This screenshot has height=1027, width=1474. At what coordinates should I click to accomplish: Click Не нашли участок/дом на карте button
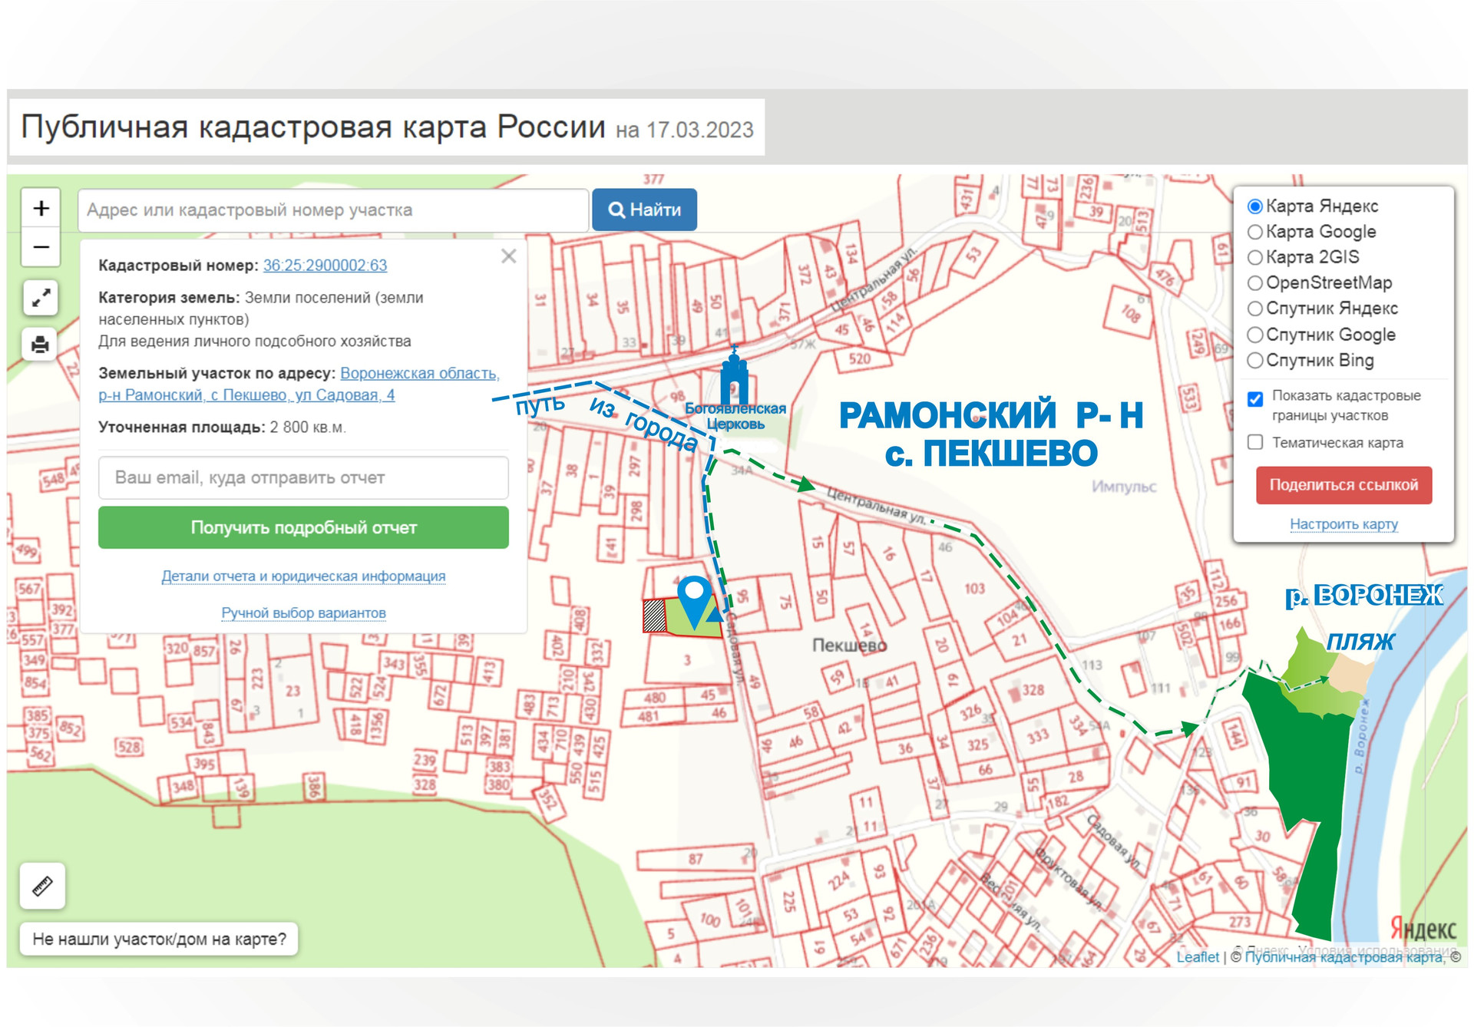(159, 939)
